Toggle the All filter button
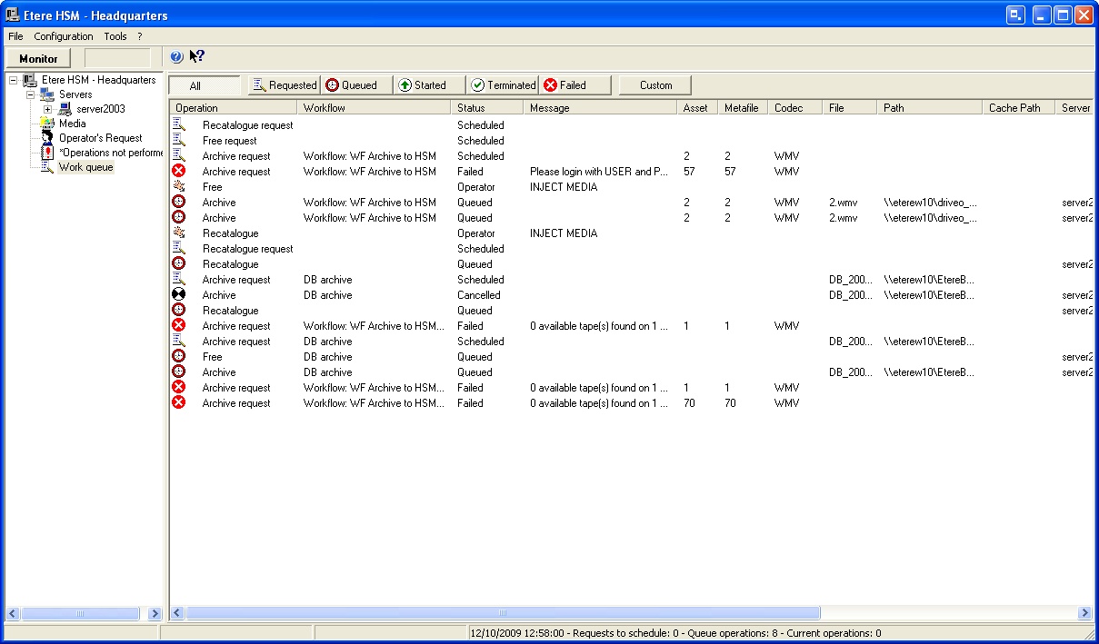This screenshot has height=644, width=1099. [x=205, y=85]
